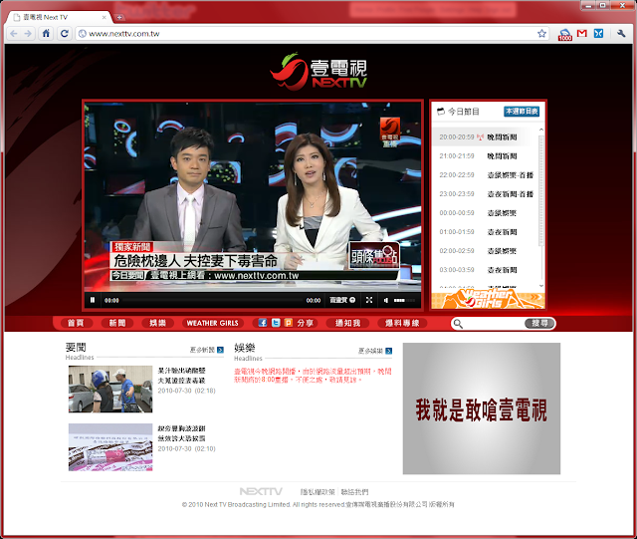Select the 01:00-01:59 program row
Screen dimensions: 637x539
[485, 232]
